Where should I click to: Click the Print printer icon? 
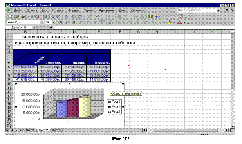45,16
